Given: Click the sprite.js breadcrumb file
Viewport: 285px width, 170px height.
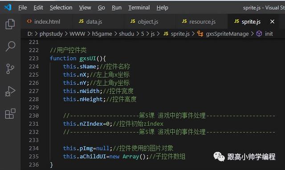Looking at the screenshot, I should click(176, 34).
